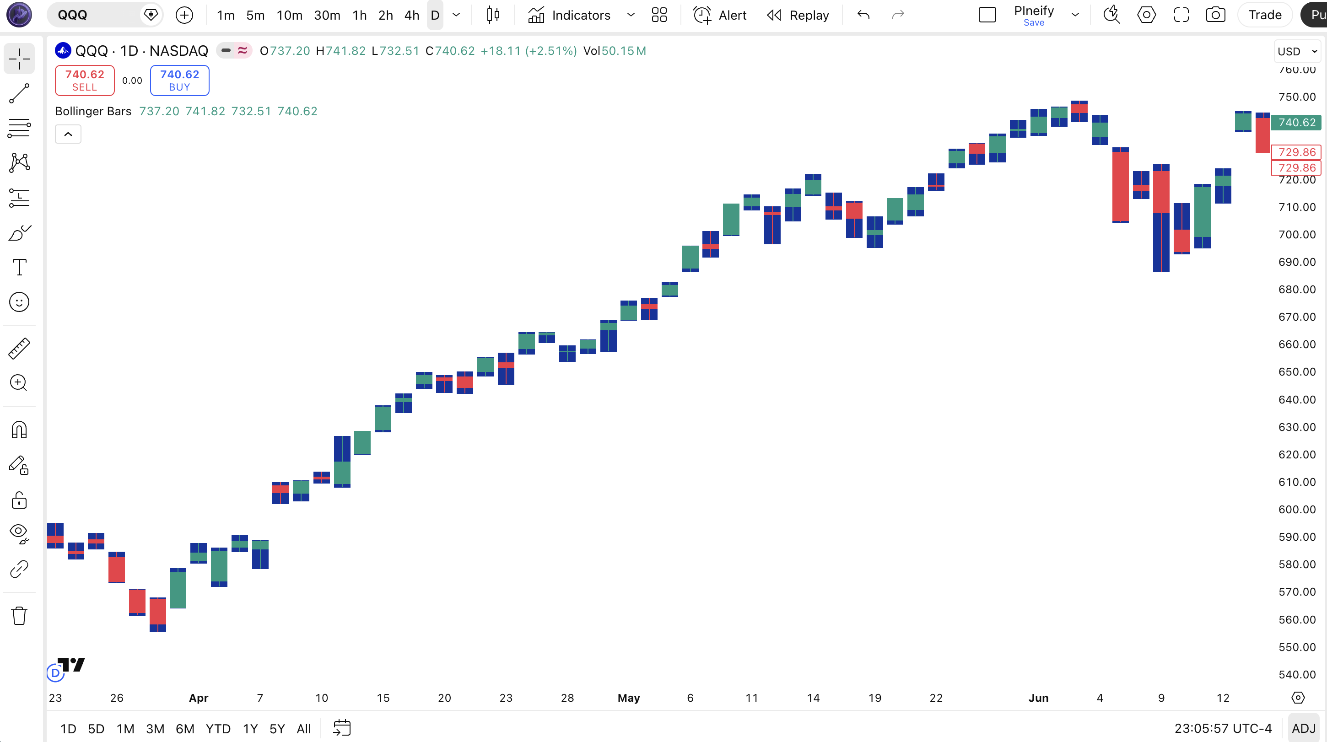The width and height of the screenshot is (1327, 742).
Task: Select the brush drawing tool
Action: (x=19, y=233)
